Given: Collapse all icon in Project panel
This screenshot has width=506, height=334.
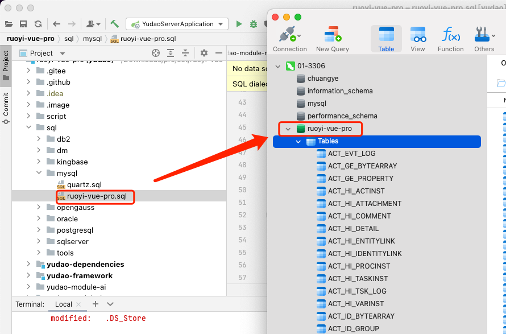Looking at the screenshot, I should coord(185,53).
